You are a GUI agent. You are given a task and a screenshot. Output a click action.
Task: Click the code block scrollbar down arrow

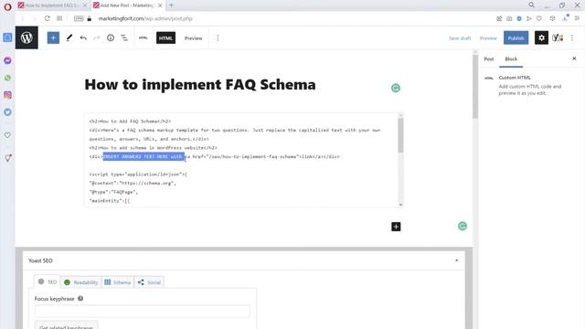coord(400,204)
